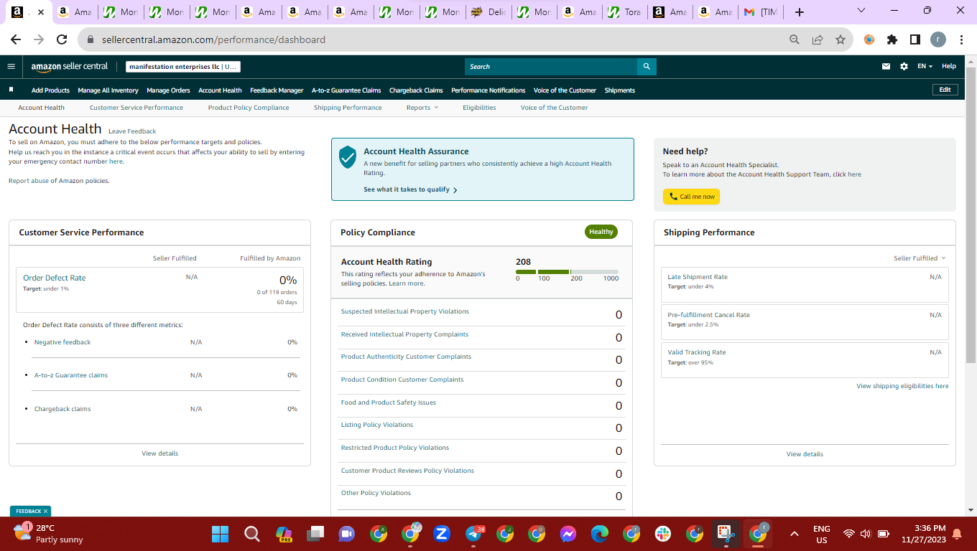Open the Leave Feedback link
The height and width of the screenshot is (551, 977).
click(x=132, y=131)
